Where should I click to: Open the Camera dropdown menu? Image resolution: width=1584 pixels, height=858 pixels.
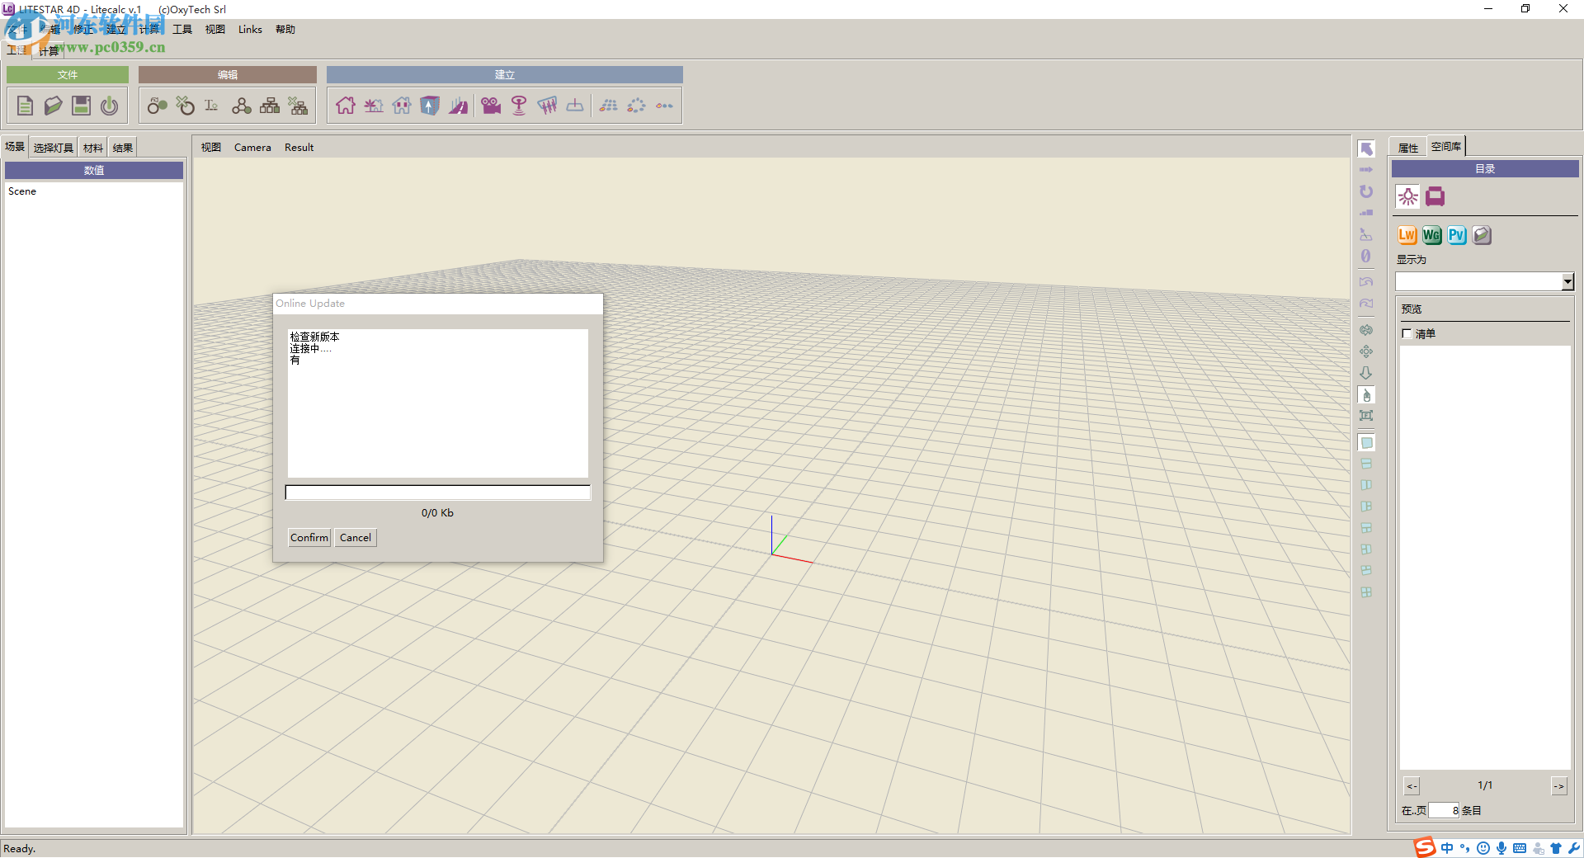[252, 148]
